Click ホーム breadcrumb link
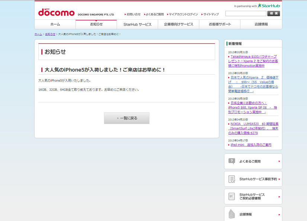 coord(38,34)
